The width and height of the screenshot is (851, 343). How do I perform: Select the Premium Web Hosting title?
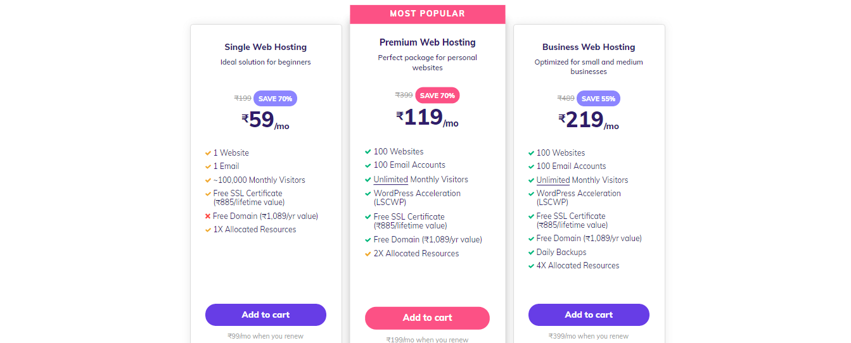pyautogui.click(x=427, y=42)
